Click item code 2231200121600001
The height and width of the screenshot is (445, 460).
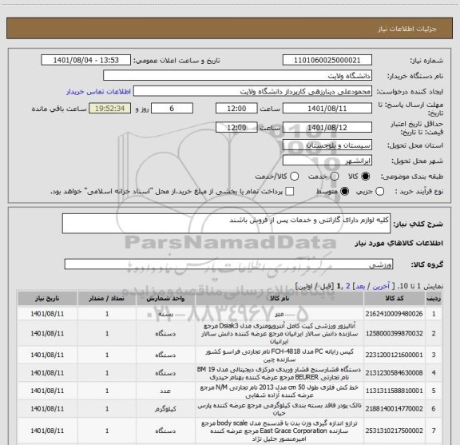tap(394, 355)
